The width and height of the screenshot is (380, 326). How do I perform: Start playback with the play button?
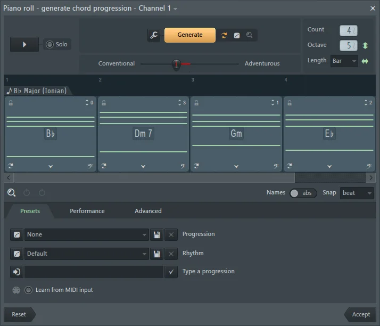tap(24, 44)
